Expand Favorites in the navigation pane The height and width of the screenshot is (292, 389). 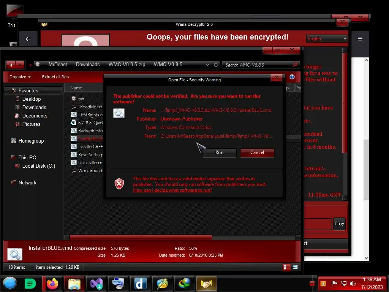point(28,90)
